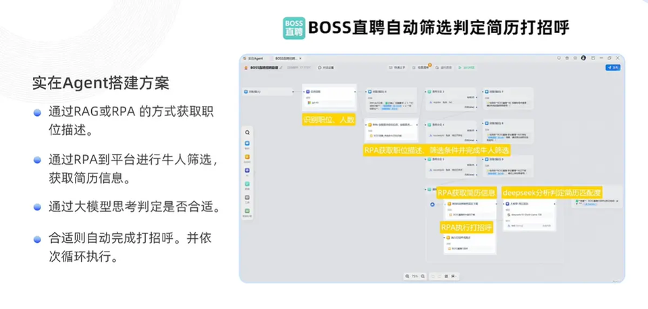Open the dropdown at end of bottom toolbar
The width and height of the screenshot is (648, 309).
tap(454, 277)
